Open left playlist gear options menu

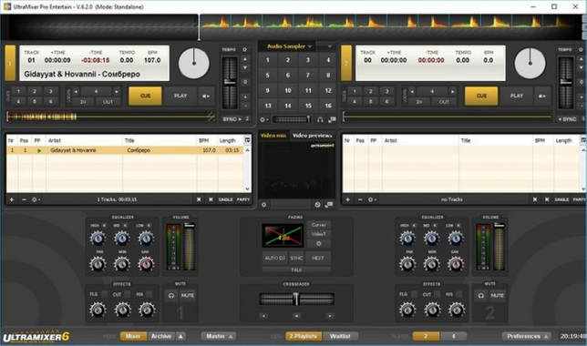pos(36,199)
